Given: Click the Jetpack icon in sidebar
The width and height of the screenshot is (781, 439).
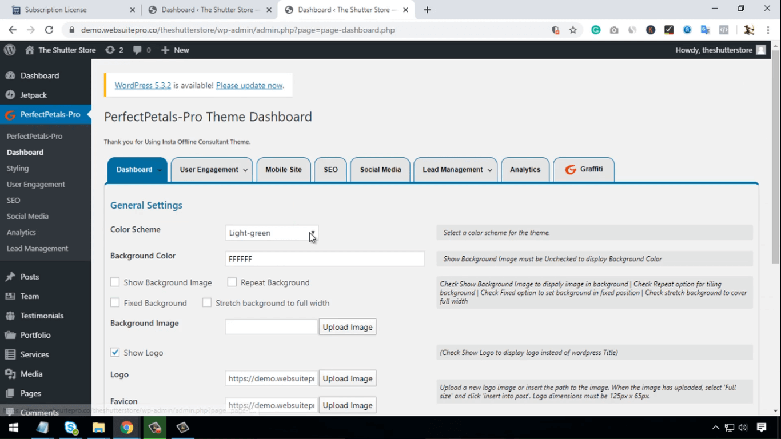Looking at the screenshot, I should coord(10,95).
